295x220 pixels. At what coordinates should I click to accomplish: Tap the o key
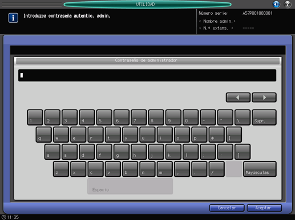182,135
